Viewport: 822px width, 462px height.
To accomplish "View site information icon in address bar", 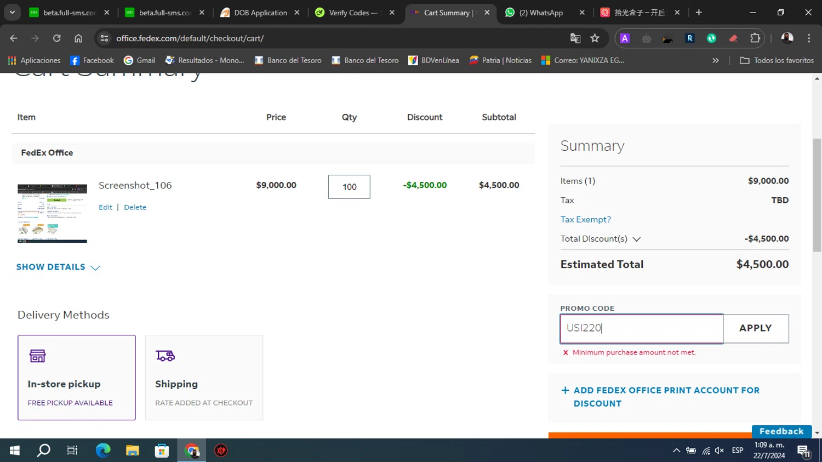I will (x=104, y=38).
